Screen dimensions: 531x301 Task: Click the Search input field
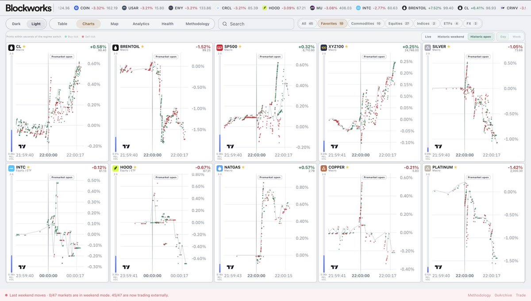(x=256, y=24)
